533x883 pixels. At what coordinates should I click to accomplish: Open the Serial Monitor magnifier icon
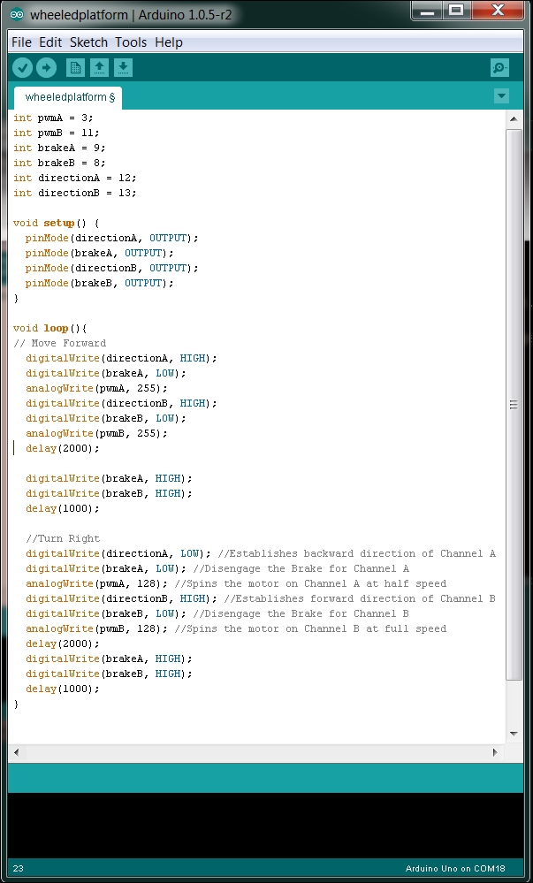499,68
